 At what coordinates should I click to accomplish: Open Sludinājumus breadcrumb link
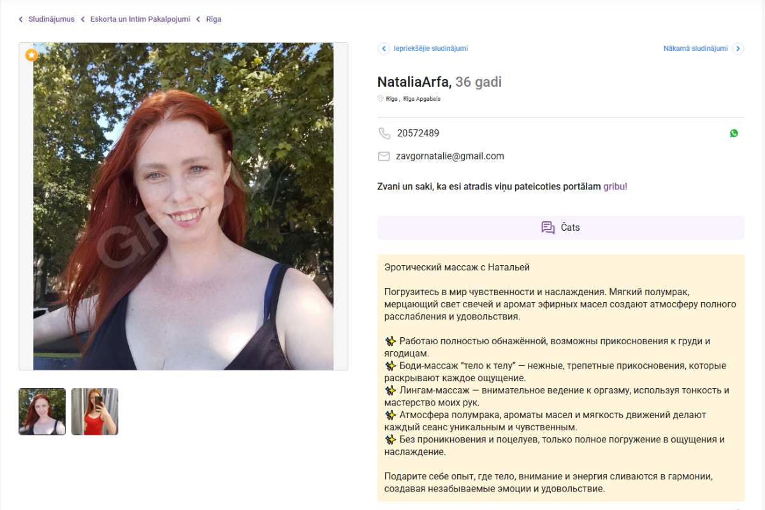tap(51, 19)
